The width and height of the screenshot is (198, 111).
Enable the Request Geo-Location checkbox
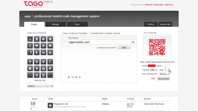97,47
